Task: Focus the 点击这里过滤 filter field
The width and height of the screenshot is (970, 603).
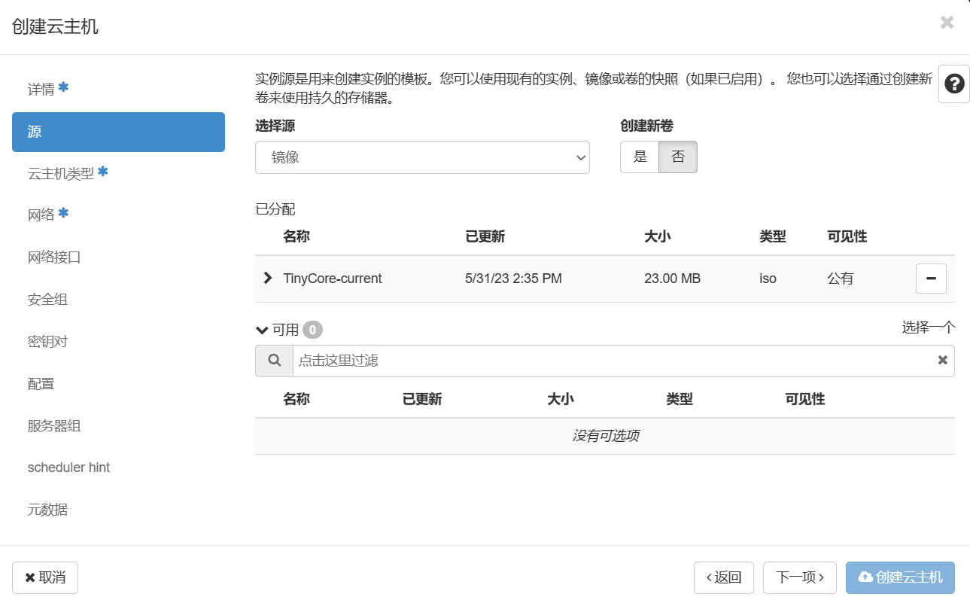Action: tap(623, 361)
